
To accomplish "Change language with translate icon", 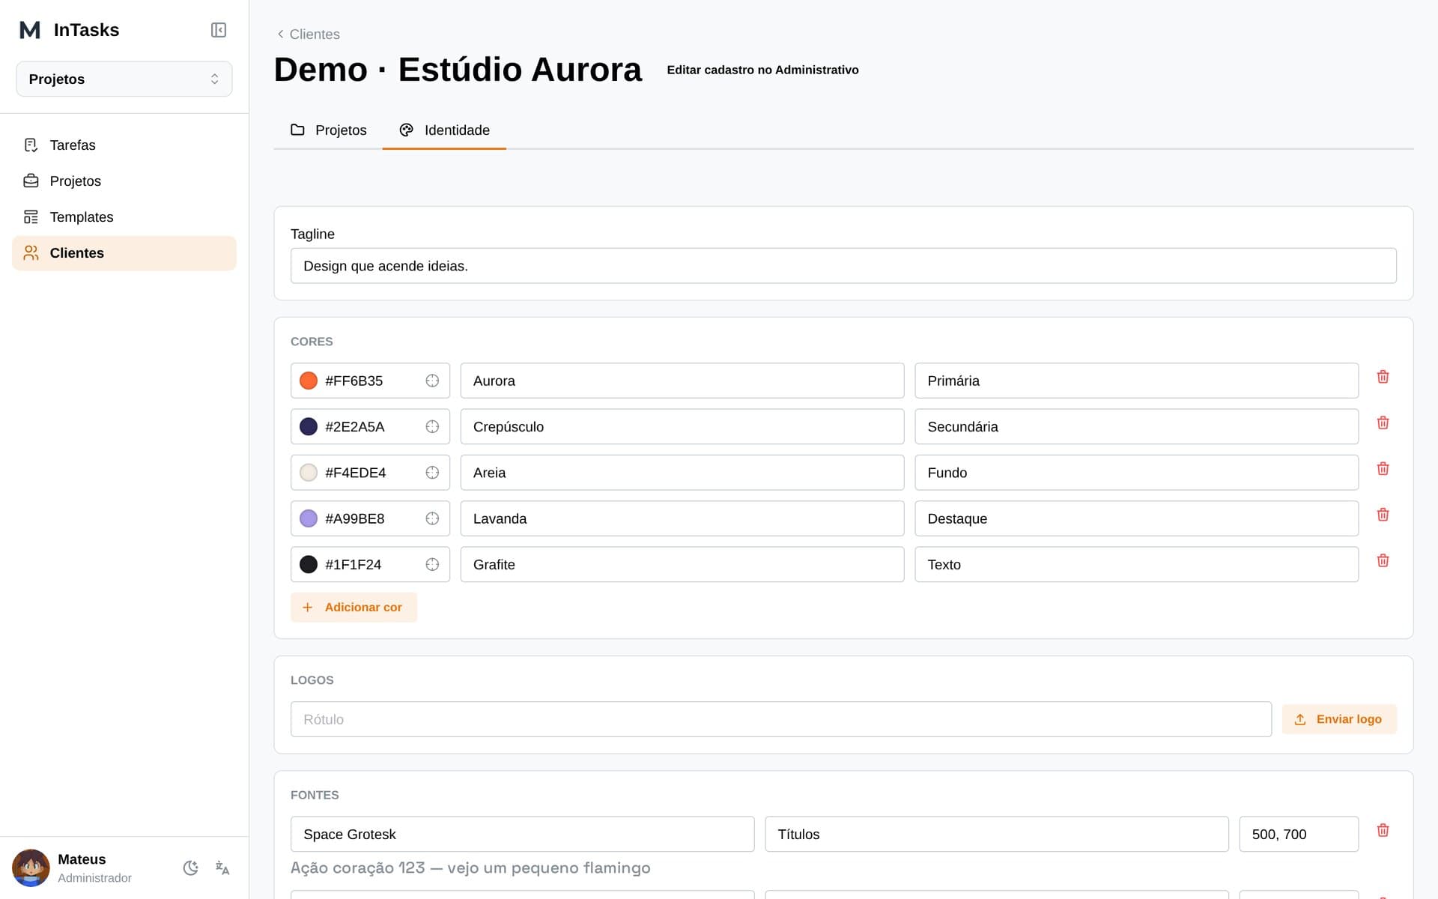I will [222, 868].
